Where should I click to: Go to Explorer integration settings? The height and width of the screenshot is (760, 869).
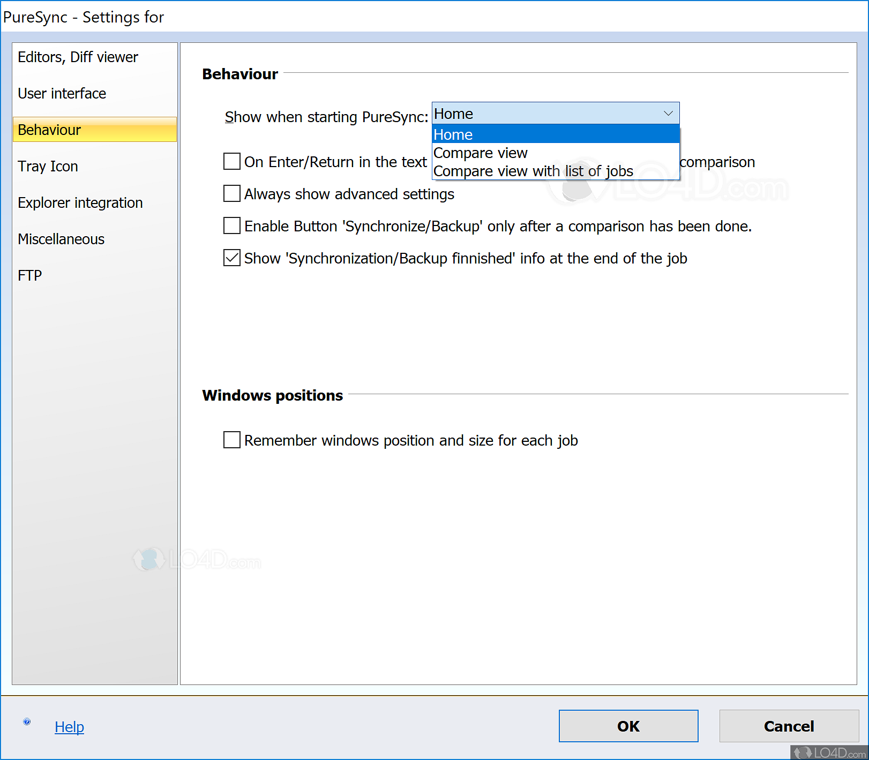[80, 202]
